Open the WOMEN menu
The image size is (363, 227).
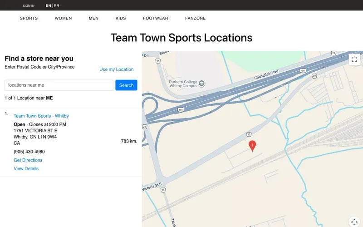pyautogui.click(x=63, y=18)
